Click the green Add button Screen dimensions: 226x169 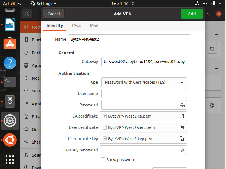pyautogui.click(x=192, y=14)
